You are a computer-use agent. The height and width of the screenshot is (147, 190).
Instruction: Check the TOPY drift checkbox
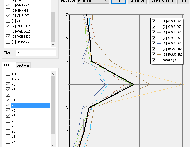click(x=8, y=79)
